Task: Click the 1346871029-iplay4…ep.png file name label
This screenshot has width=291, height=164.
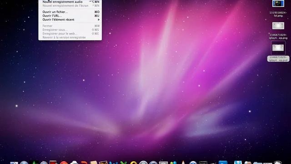Action: [x=278, y=36]
